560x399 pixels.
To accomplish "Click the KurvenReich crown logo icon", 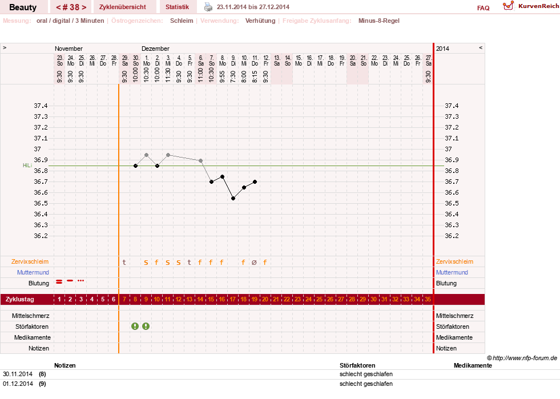I will (x=508, y=6).
